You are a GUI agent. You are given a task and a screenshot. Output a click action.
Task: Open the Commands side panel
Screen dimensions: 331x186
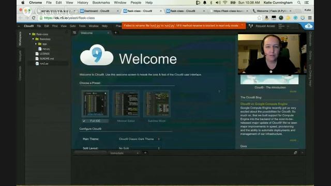20,73
